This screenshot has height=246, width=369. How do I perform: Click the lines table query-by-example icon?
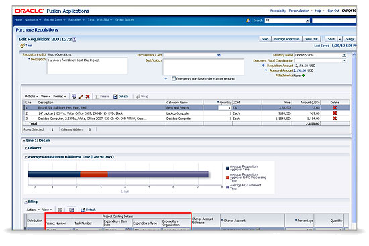tap(74, 97)
